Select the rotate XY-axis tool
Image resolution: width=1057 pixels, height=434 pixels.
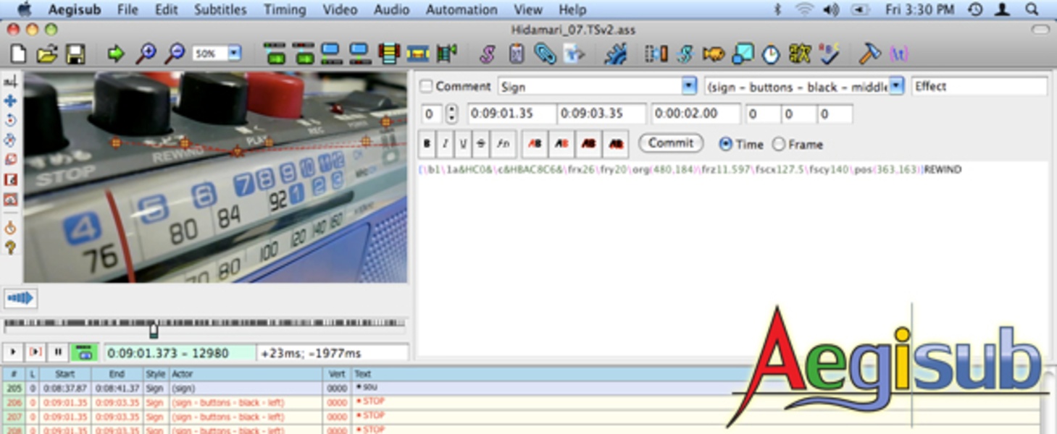pyautogui.click(x=10, y=140)
